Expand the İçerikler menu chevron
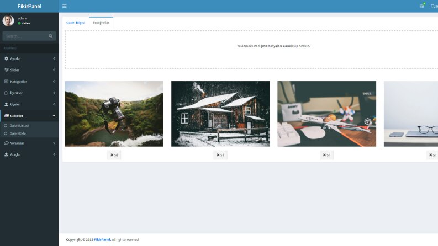 pos(54,93)
